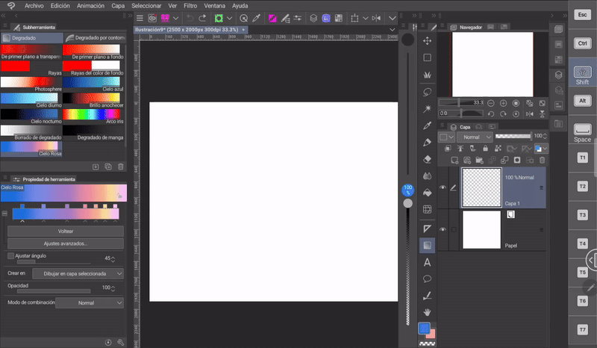597x348 pixels.
Task: Click the blue main color swatch
Action: point(424,328)
